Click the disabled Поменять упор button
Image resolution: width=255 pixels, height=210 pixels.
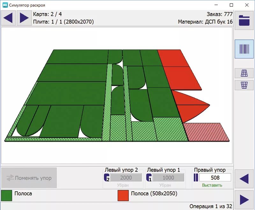click(29, 178)
